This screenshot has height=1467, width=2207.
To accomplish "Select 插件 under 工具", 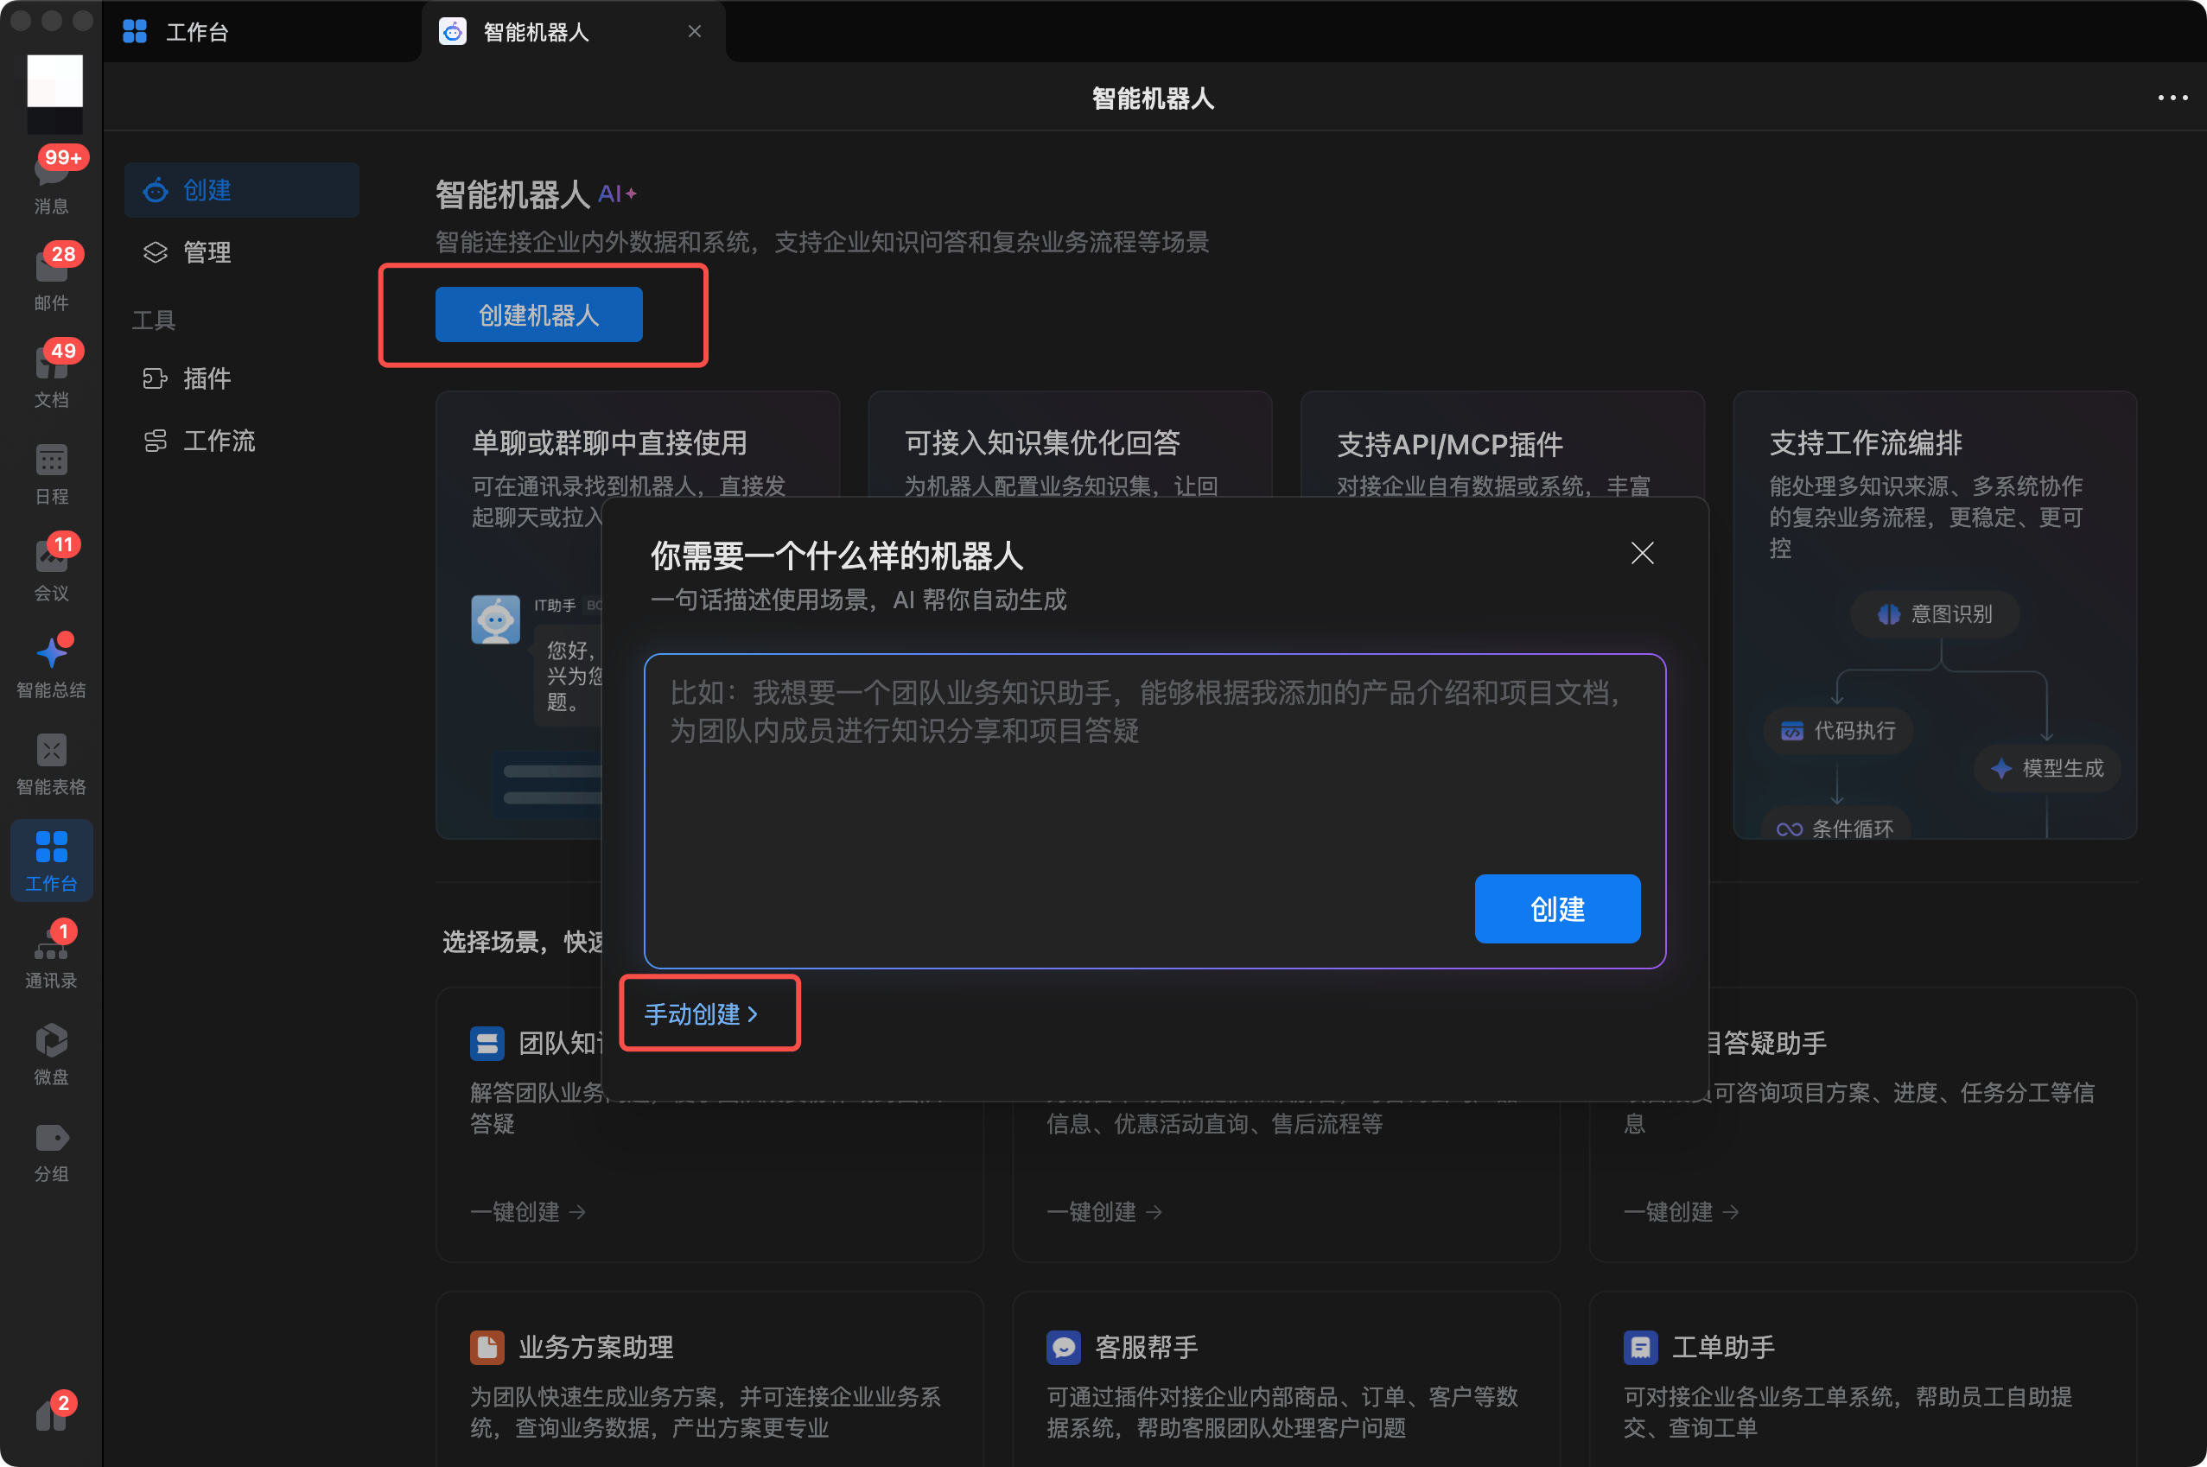I will click(x=207, y=378).
